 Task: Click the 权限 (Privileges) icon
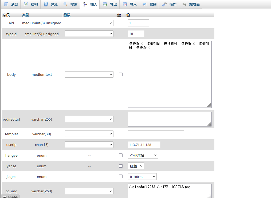click(145, 4)
